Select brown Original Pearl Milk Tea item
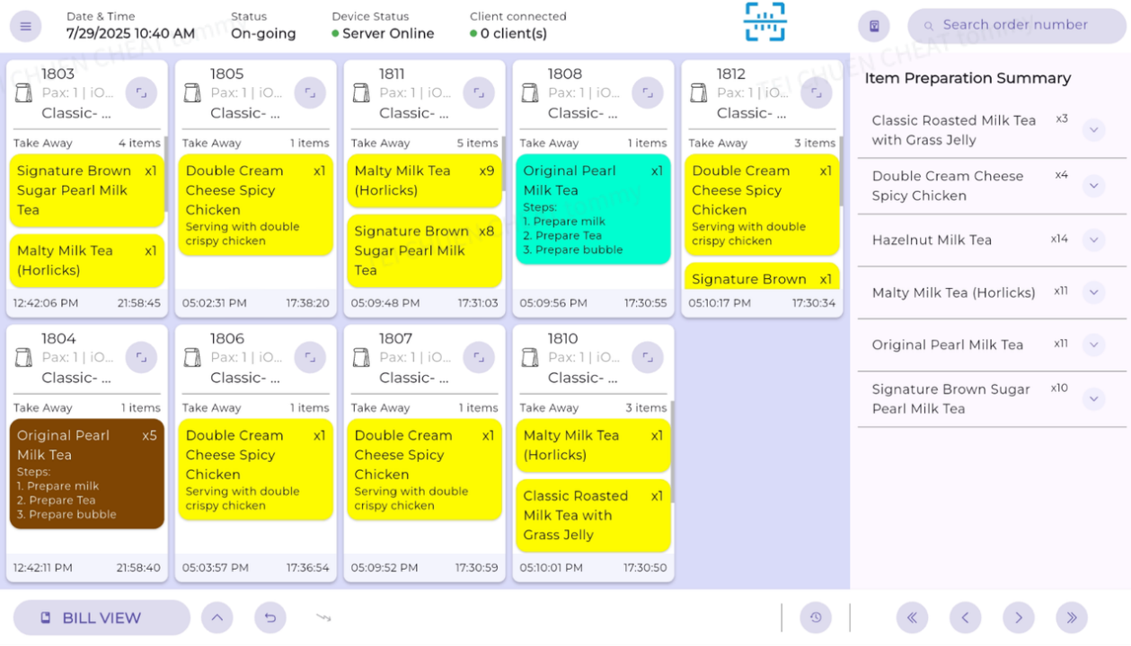Viewport: 1131px width, 646px height. [86, 474]
